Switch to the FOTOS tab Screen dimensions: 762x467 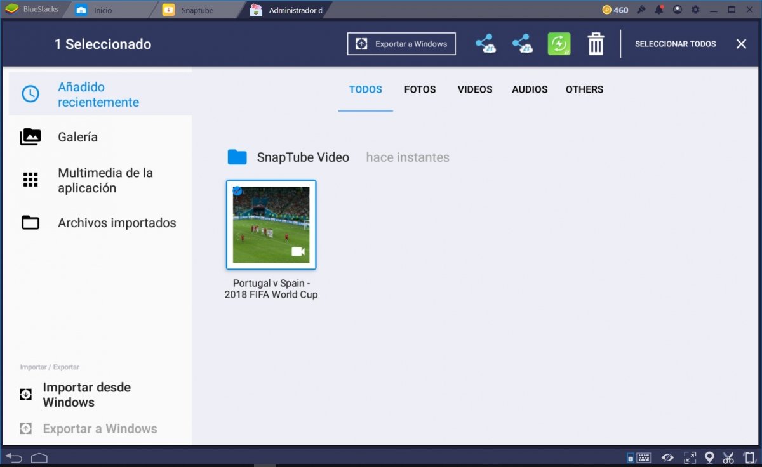tap(420, 89)
